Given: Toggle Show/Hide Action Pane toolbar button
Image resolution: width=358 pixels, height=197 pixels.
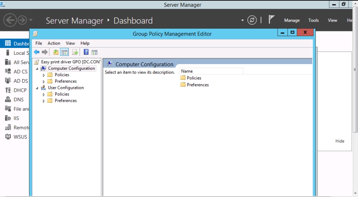Looking at the screenshot, I should (95, 52).
